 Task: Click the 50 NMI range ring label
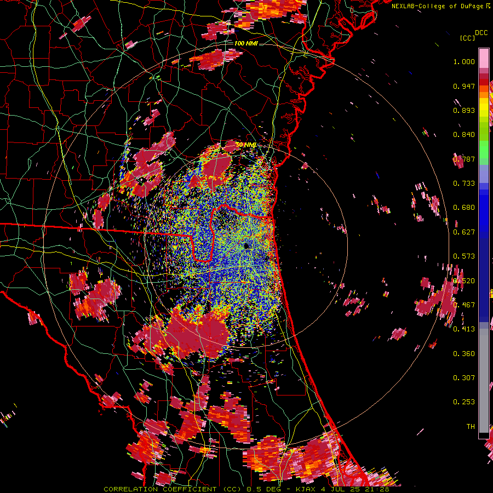pyautogui.click(x=246, y=145)
